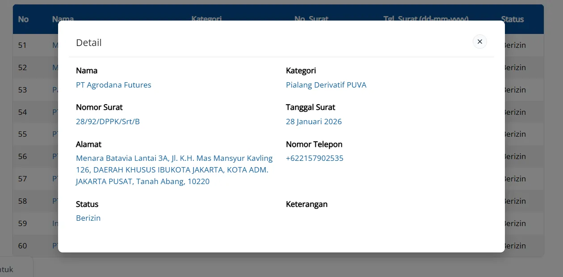Click row number 52 in background table

pyautogui.click(x=22, y=67)
